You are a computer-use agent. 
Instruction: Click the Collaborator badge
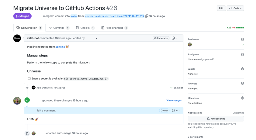click(x=161, y=38)
